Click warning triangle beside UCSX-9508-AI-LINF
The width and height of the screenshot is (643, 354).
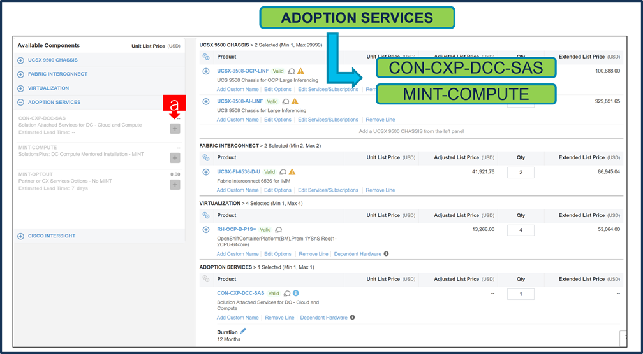[295, 101]
